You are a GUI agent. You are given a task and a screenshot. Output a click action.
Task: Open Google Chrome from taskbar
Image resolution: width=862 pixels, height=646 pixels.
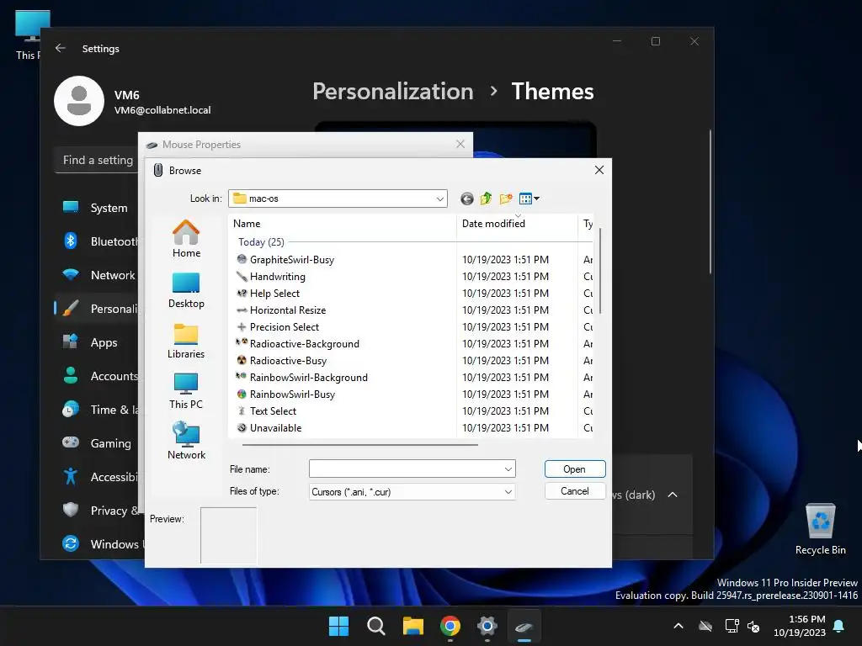click(450, 626)
